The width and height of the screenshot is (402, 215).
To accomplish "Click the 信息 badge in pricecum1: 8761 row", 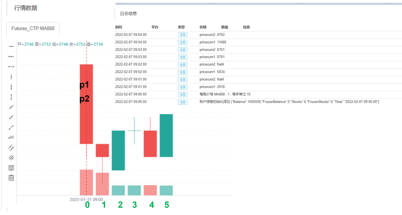I will tap(182, 57).
